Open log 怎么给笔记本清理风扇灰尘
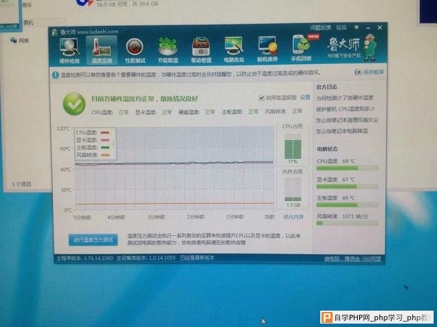 pyautogui.click(x=347, y=120)
